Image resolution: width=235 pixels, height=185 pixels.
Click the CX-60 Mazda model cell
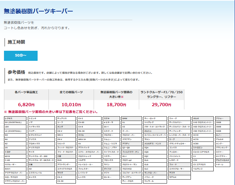click(x=89, y=122)
